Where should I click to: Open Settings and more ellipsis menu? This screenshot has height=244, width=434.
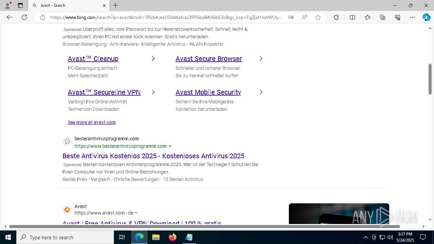pyautogui.click(x=412, y=17)
